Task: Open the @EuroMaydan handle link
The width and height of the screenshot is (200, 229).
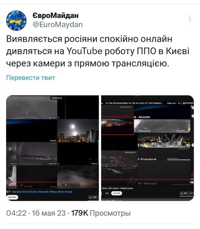Action: point(58,24)
